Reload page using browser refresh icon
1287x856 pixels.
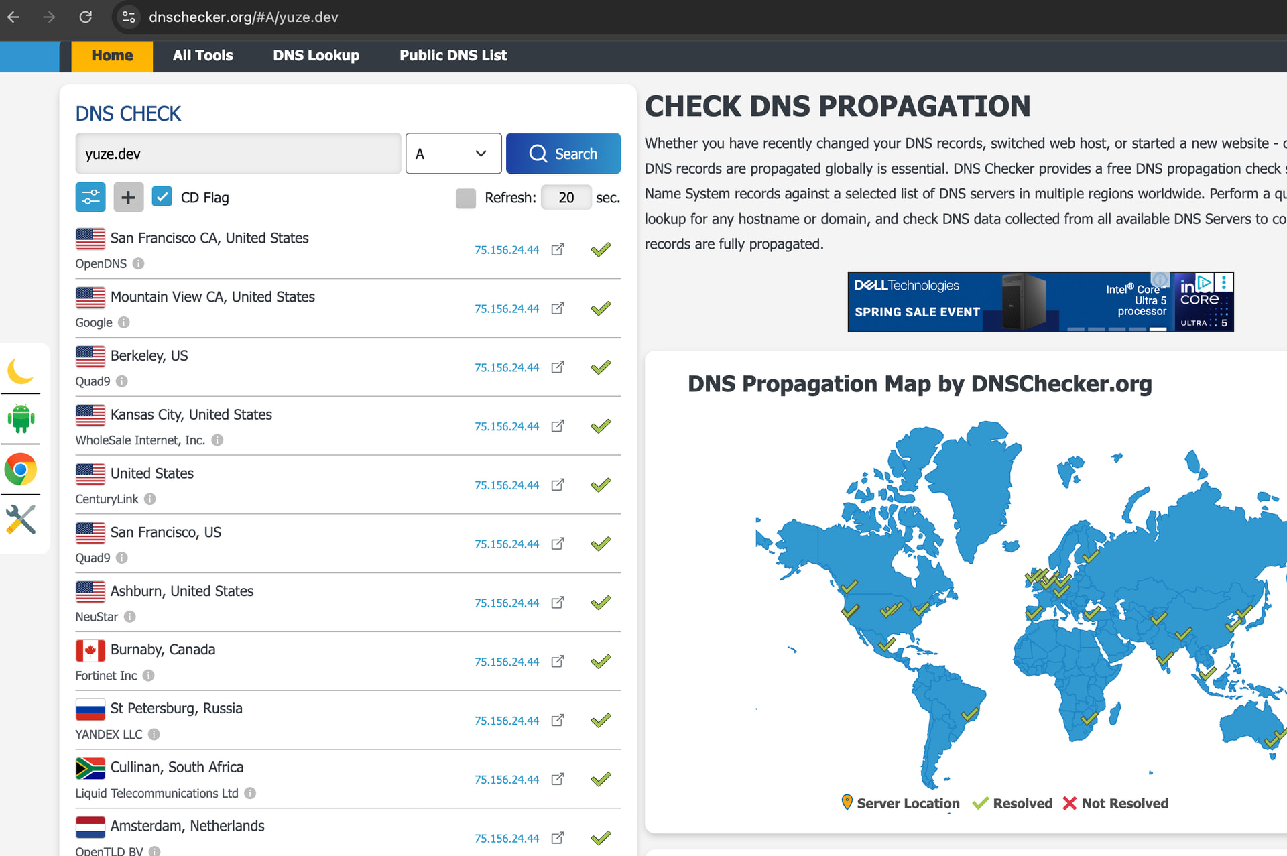pyautogui.click(x=85, y=17)
